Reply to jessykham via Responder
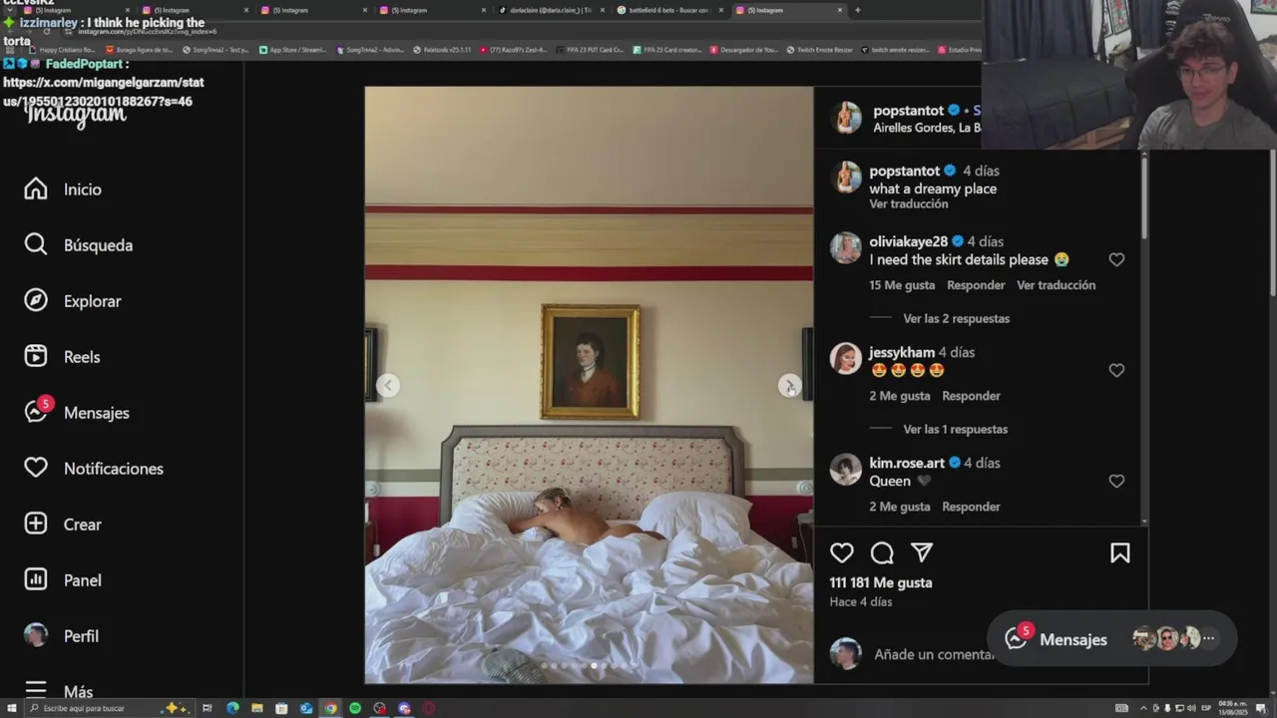1277x718 pixels. point(971,396)
